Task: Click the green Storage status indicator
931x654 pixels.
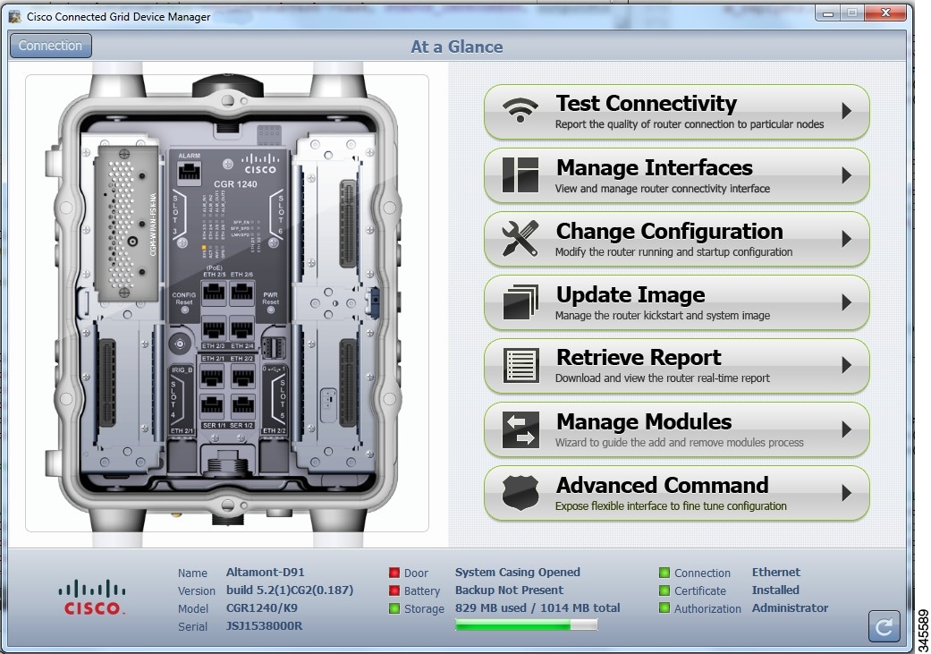Action: coord(394,608)
